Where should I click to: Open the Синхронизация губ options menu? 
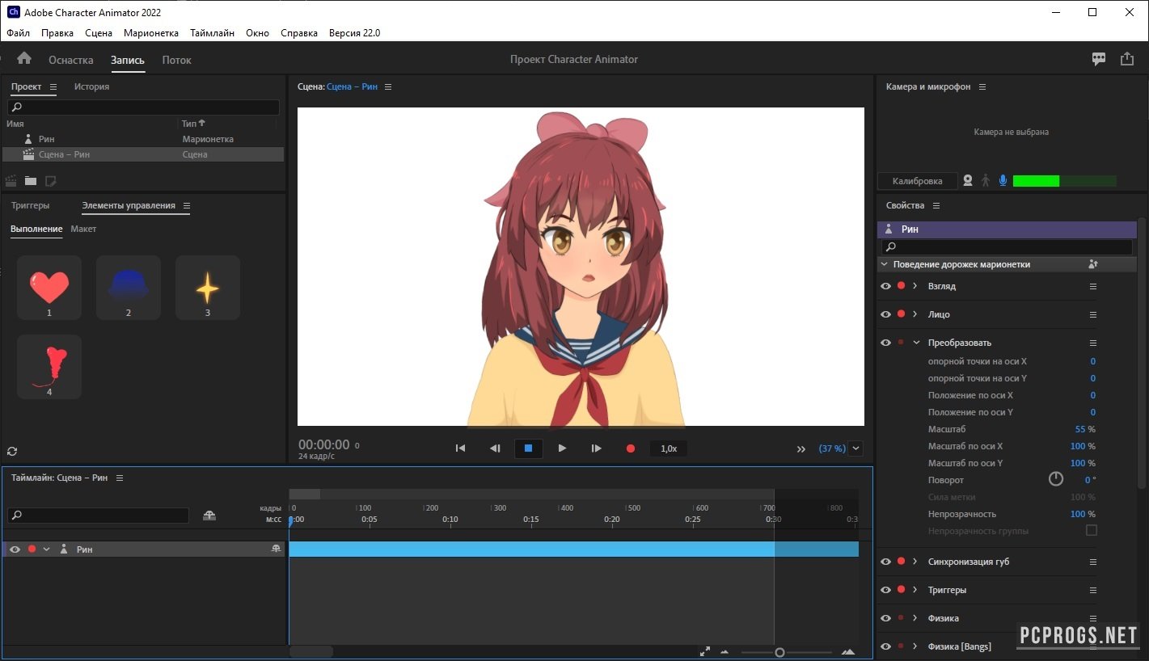pos(1093,562)
